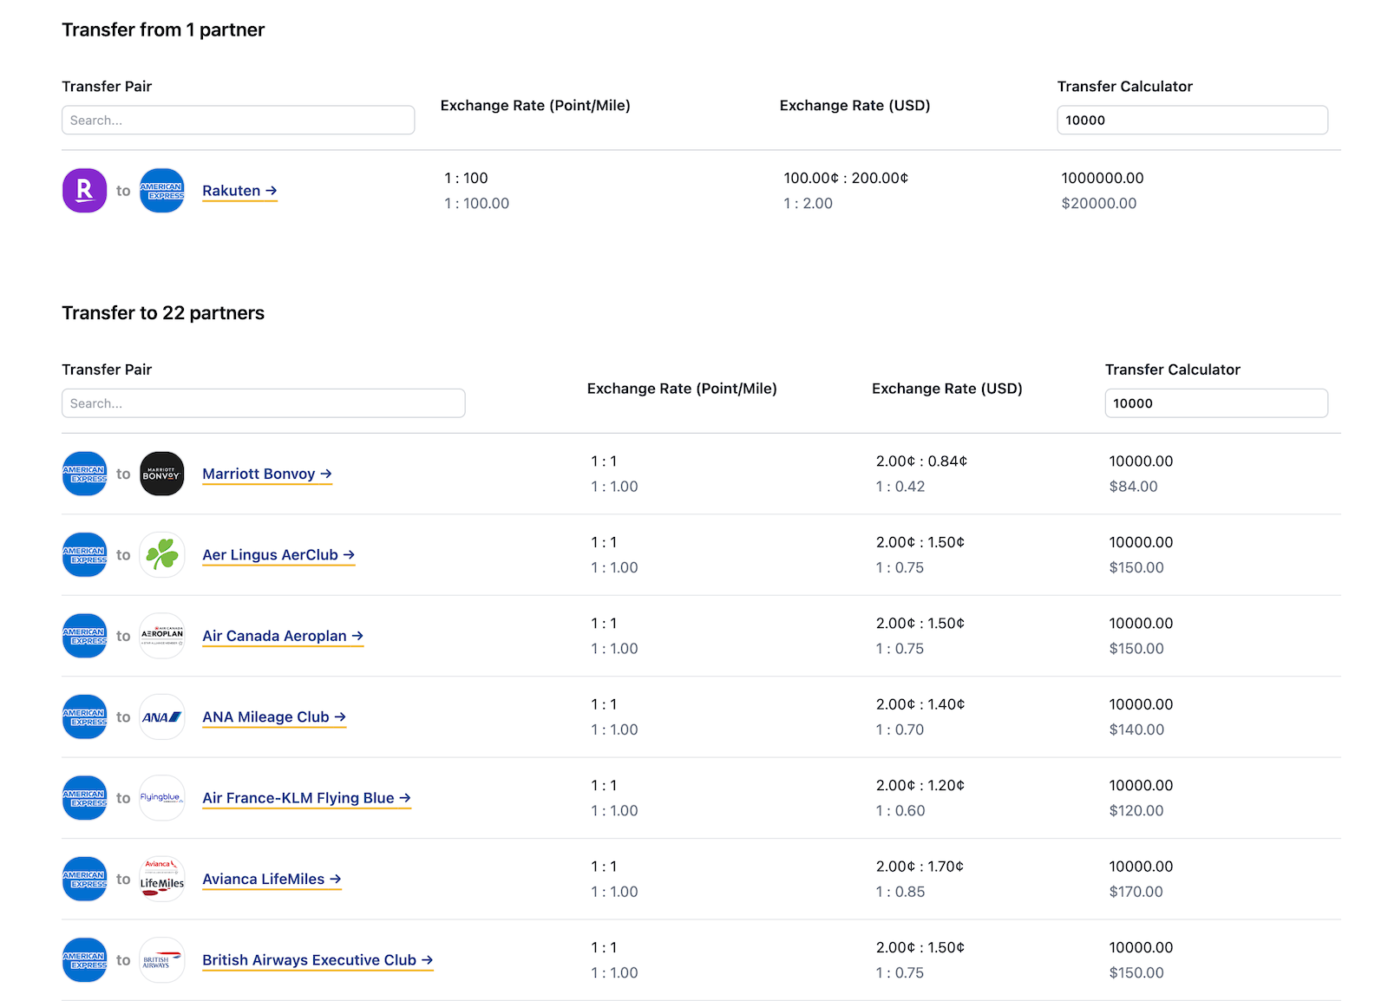Screen dimensions: 1388x1001
Task: Click American Express logo in Aer Lingus row
Action: point(84,555)
